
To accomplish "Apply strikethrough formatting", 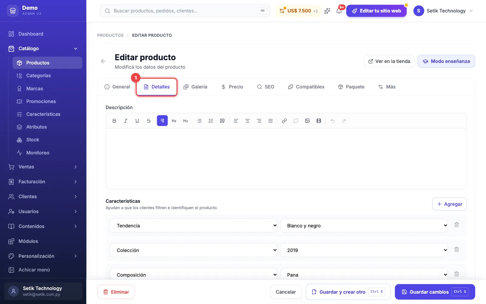I will click(149, 121).
